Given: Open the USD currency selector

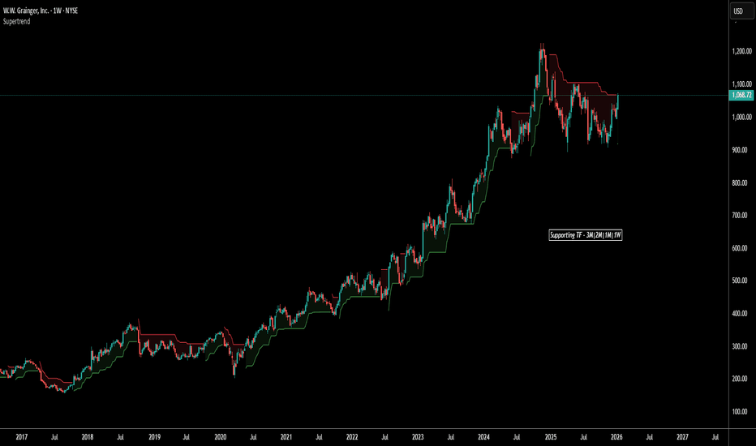Looking at the screenshot, I should pos(738,11).
